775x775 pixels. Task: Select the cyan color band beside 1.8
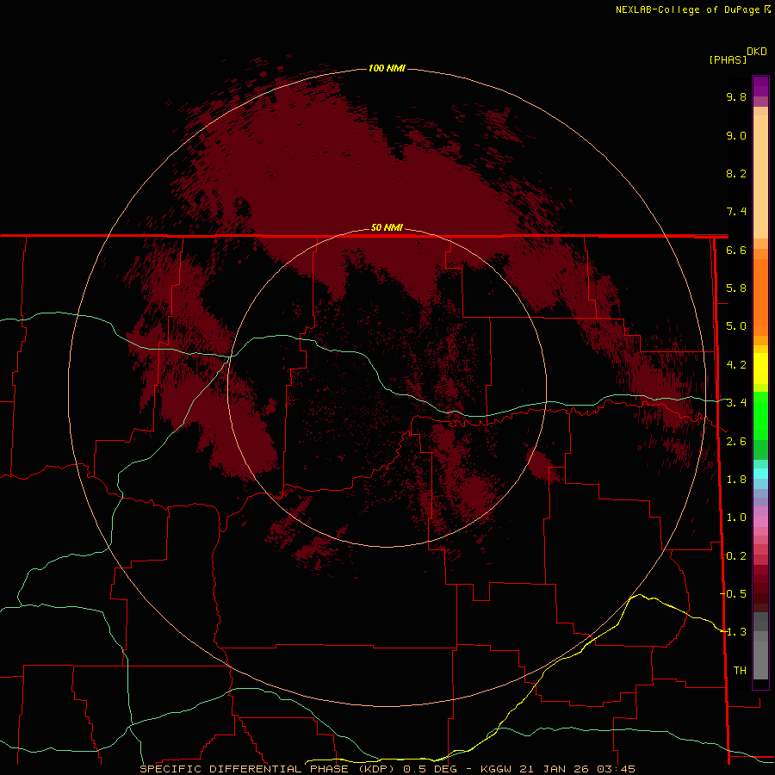tap(760, 474)
